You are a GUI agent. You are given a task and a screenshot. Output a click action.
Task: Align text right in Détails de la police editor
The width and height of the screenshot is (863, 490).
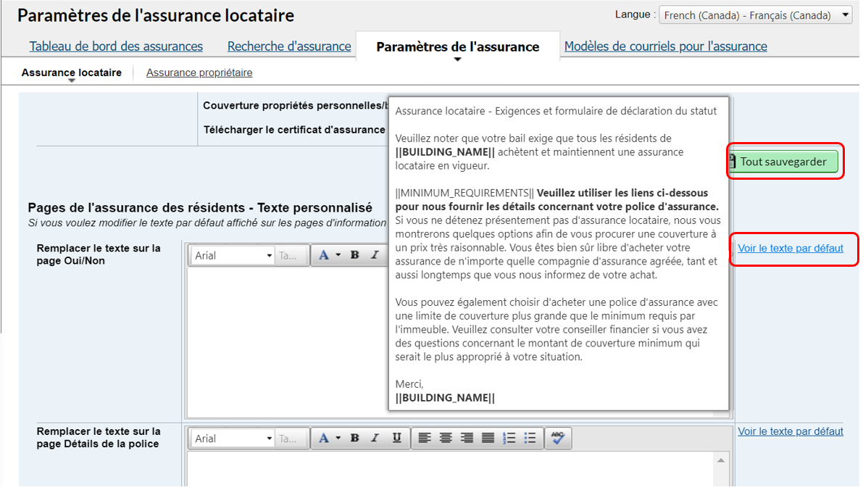coord(467,439)
